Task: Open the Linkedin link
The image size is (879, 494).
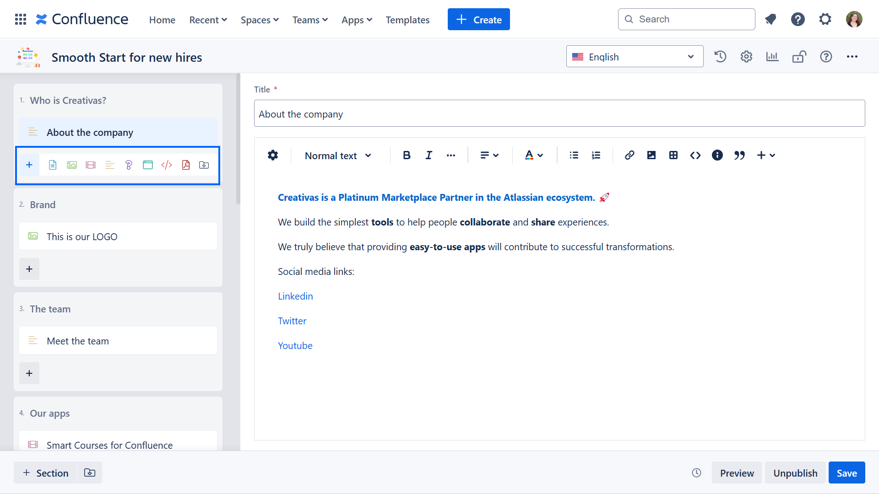Action: point(295,296)
